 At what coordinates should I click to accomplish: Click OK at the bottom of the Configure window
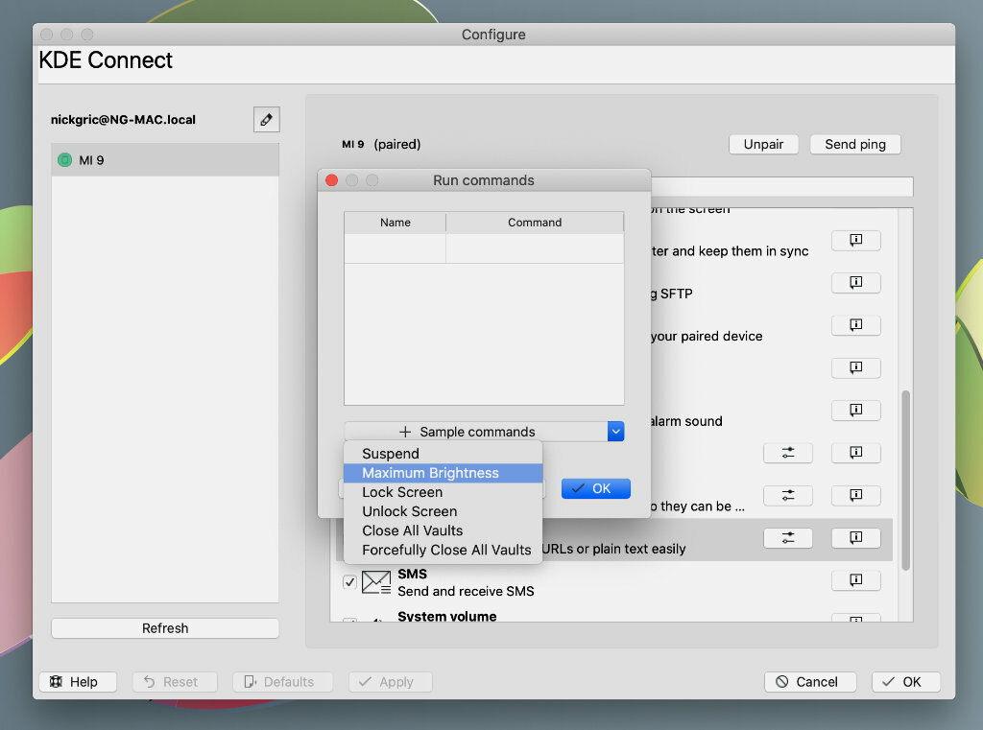[x=906, y=682]
